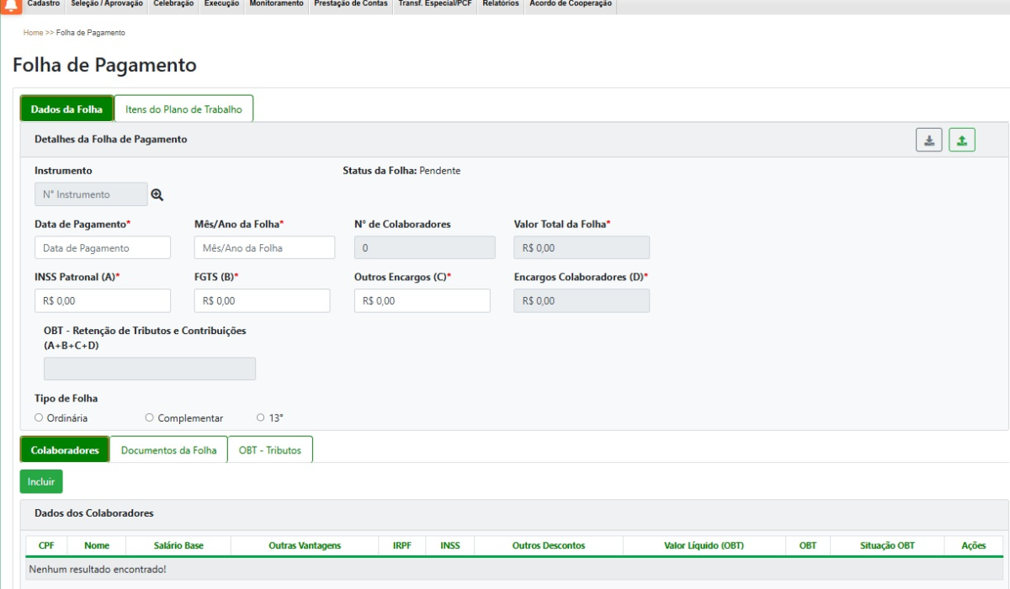The image size is (1010, 589).
Task: Open the Documentos da Folha tab
Action: [168, 450]
